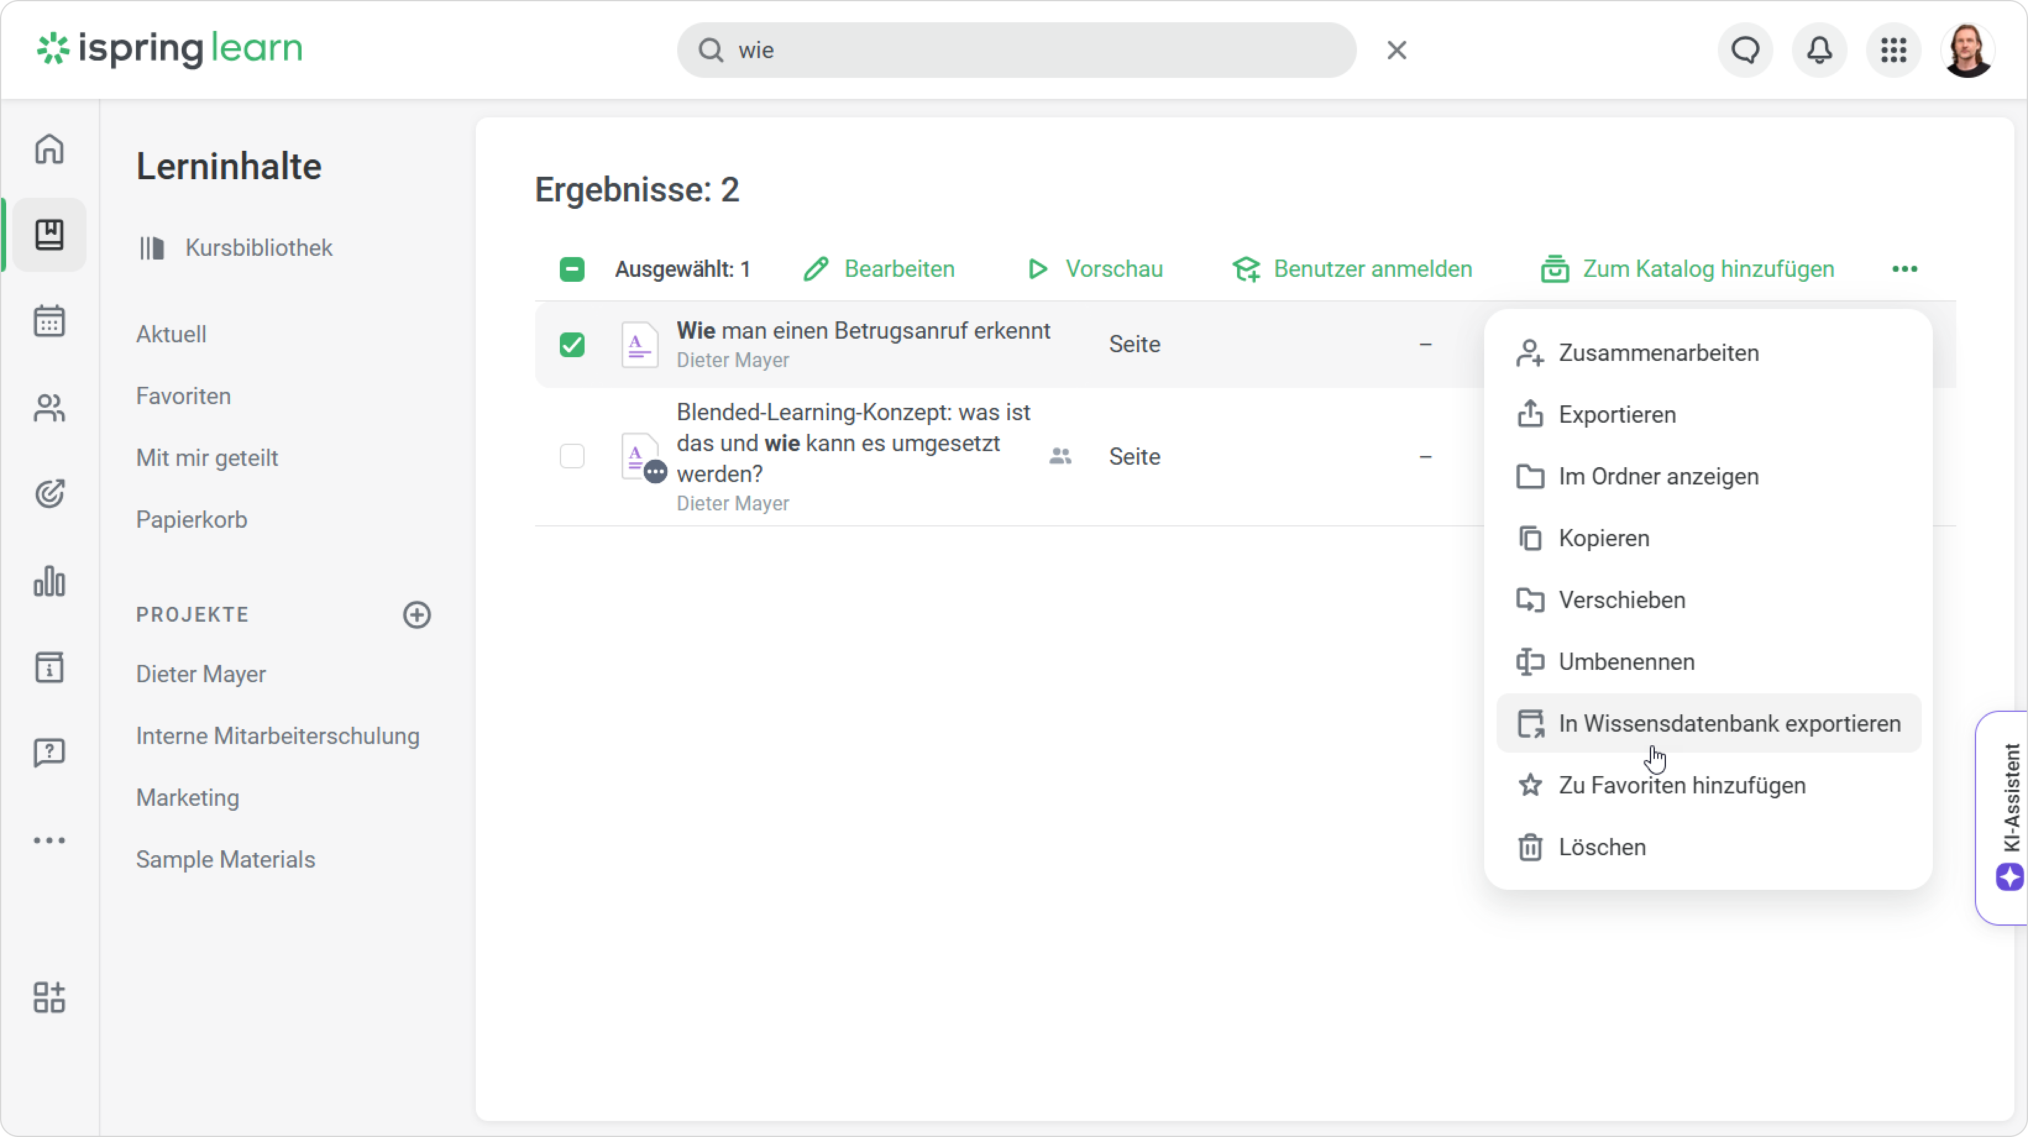Toggle the select-all checkbox beside Ausgewählt
This screenshot has height=1137, width=2028.
[x=572, y=269]
